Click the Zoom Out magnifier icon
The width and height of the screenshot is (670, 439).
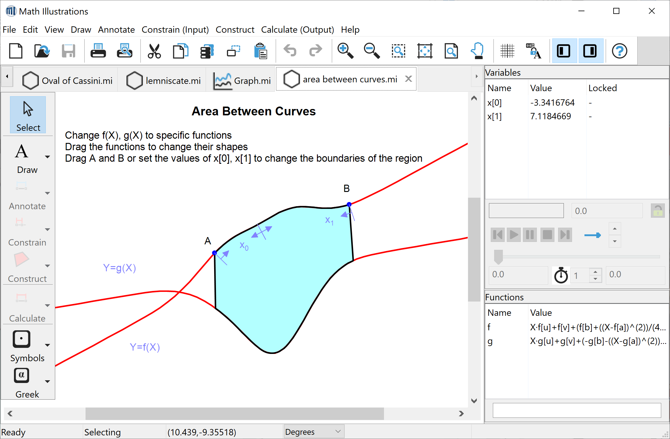pos(372,51)
